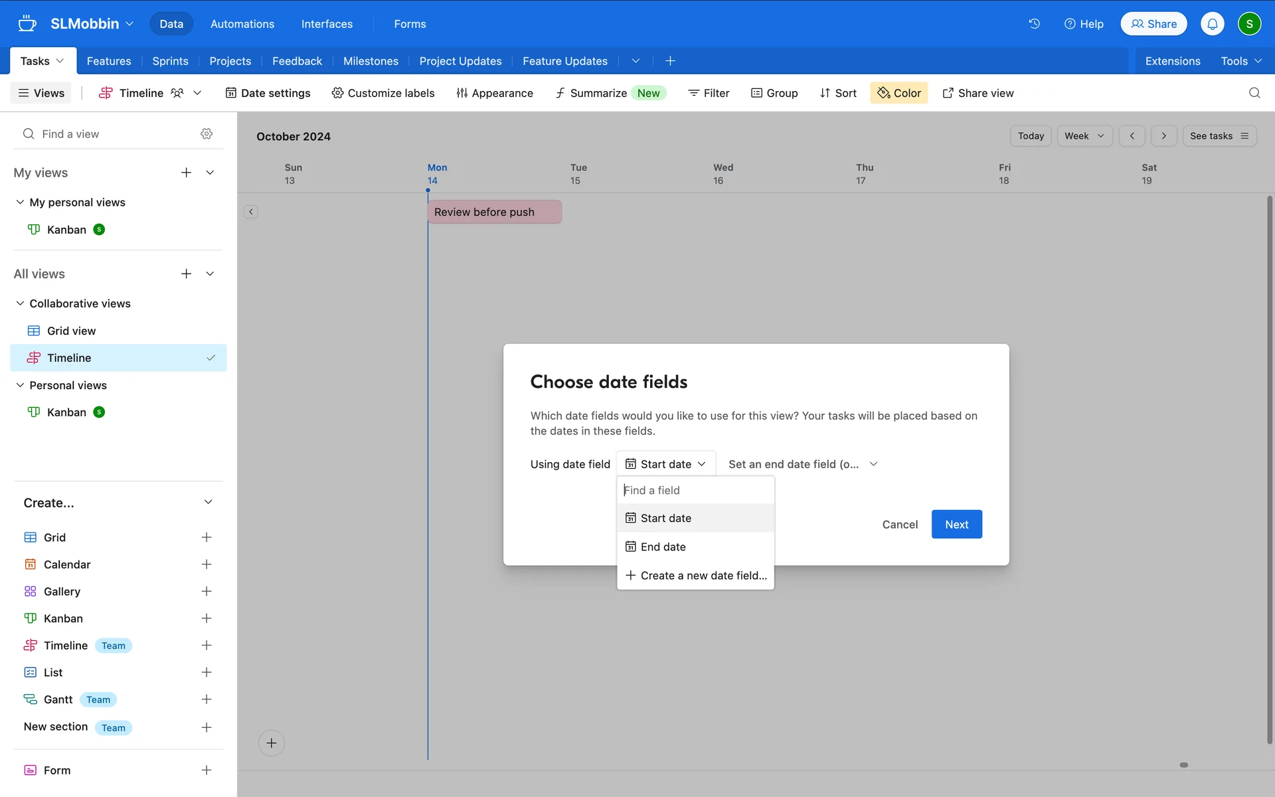This screenshot has width=1275, height=797.
Task: Click the Color paint bucket button
Action: (898, 93)
